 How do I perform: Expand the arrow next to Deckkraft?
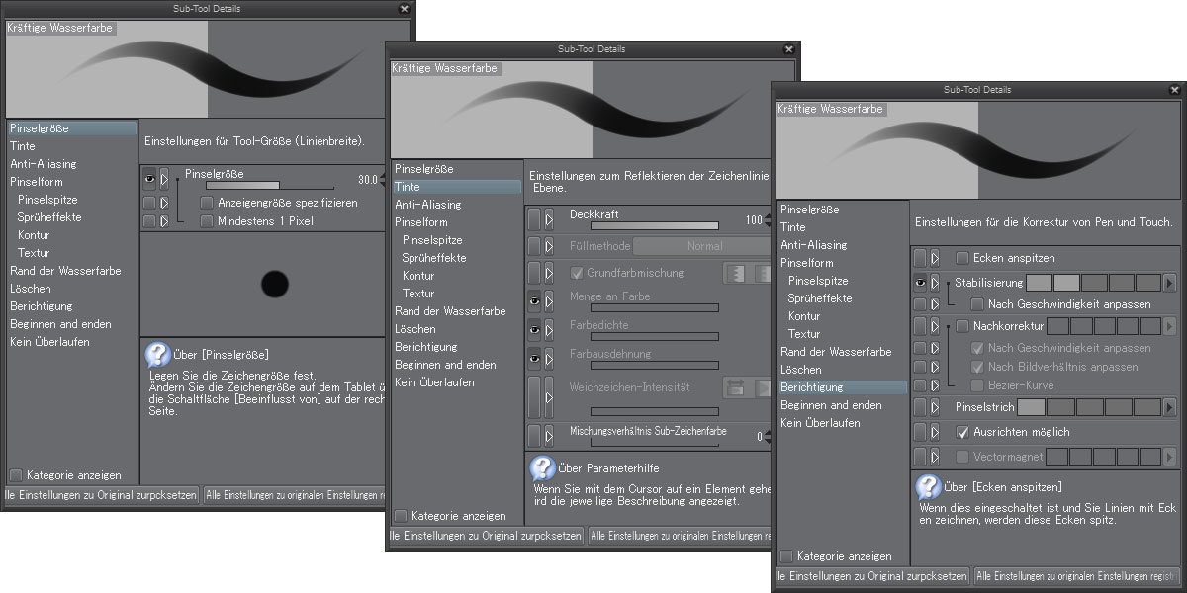549,218
